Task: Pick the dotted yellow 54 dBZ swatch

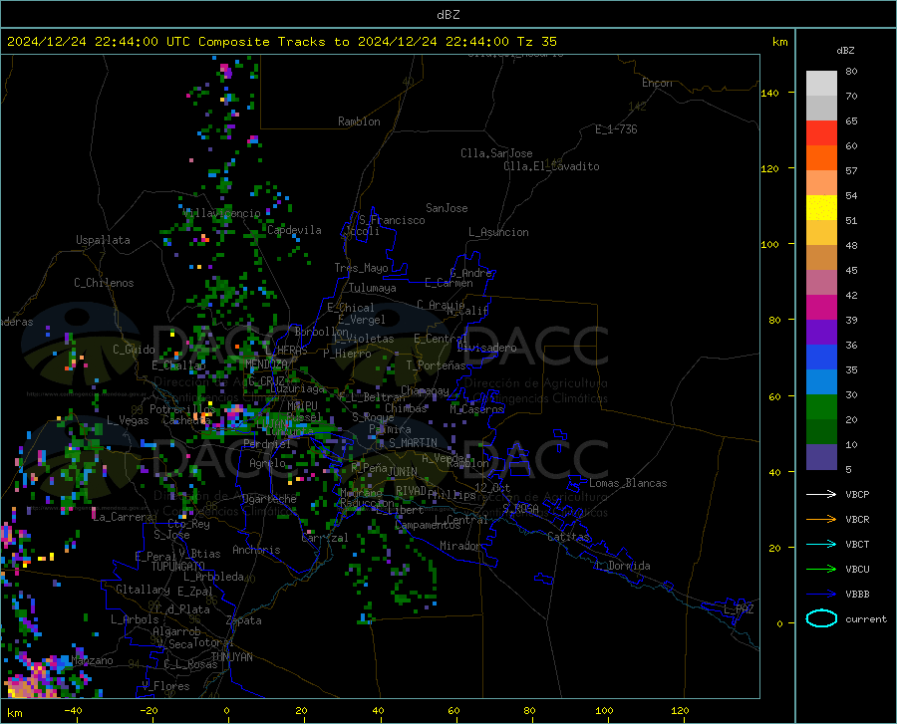Action: coord(821,208)
